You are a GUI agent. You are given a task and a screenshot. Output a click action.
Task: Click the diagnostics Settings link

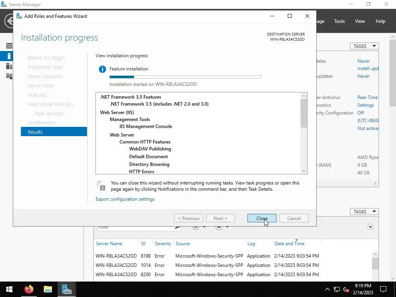pyautogui.click(x=365, y=105)
